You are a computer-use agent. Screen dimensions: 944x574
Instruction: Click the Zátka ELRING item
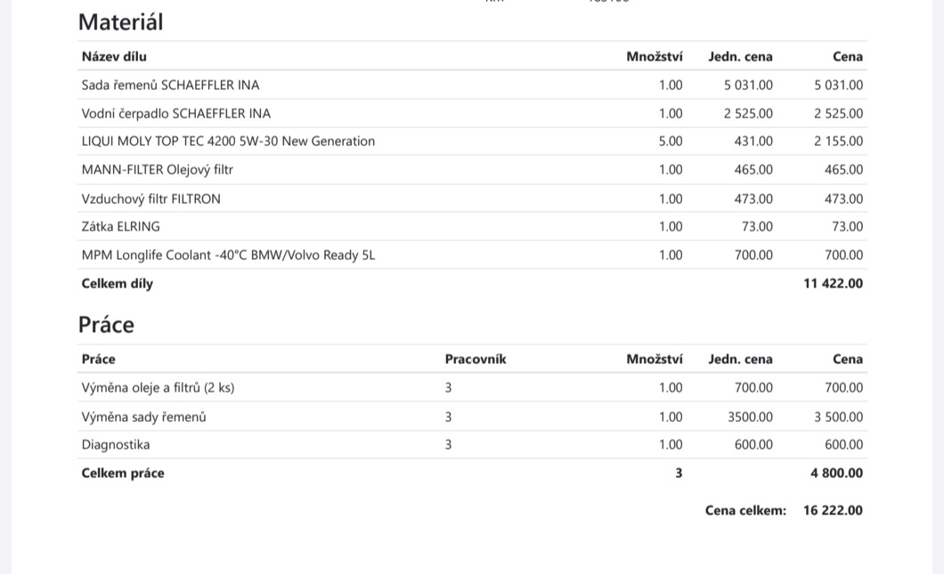click(x=121, y=227)
